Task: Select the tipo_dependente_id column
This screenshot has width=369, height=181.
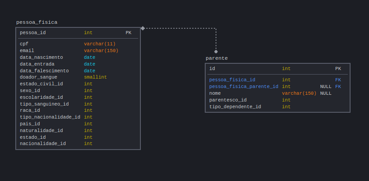Action: [278, 107]
